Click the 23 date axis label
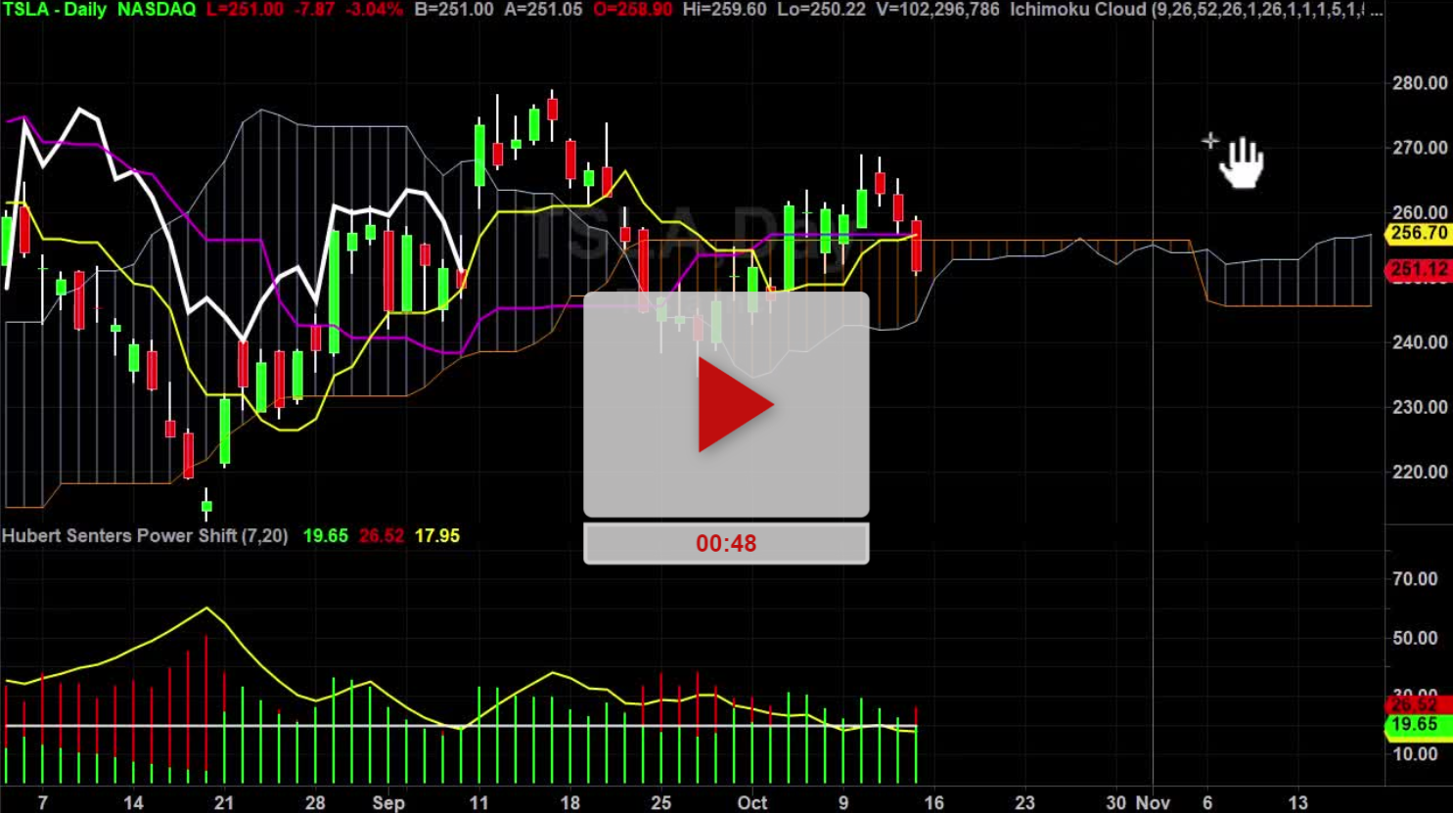Viewport: 1453px width, 813px height. (x=1024, y=803)
